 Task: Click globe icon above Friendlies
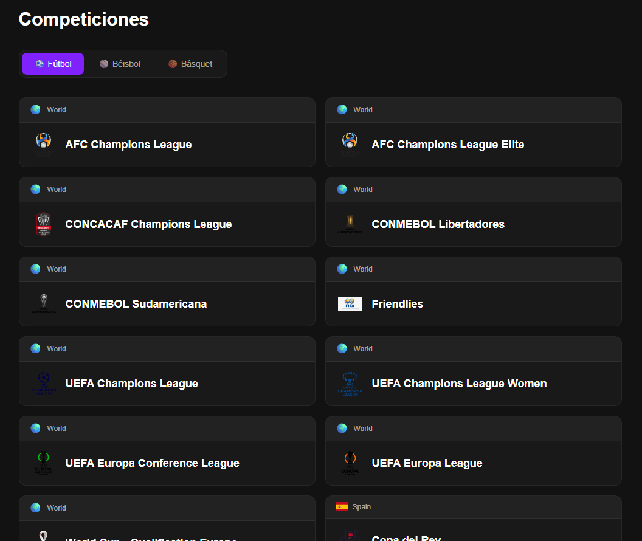coord(342,269)
